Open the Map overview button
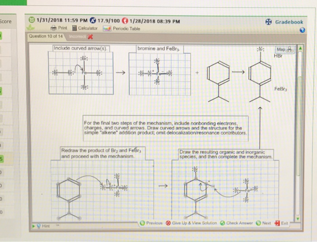This screenshot has height=242, width=317. pos(285,50)
